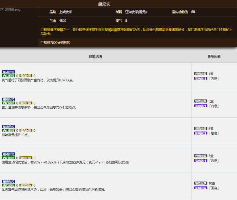Click the 领悟重数 badge beside 3重
Viewport: 237px width, 200px height.
201,101
